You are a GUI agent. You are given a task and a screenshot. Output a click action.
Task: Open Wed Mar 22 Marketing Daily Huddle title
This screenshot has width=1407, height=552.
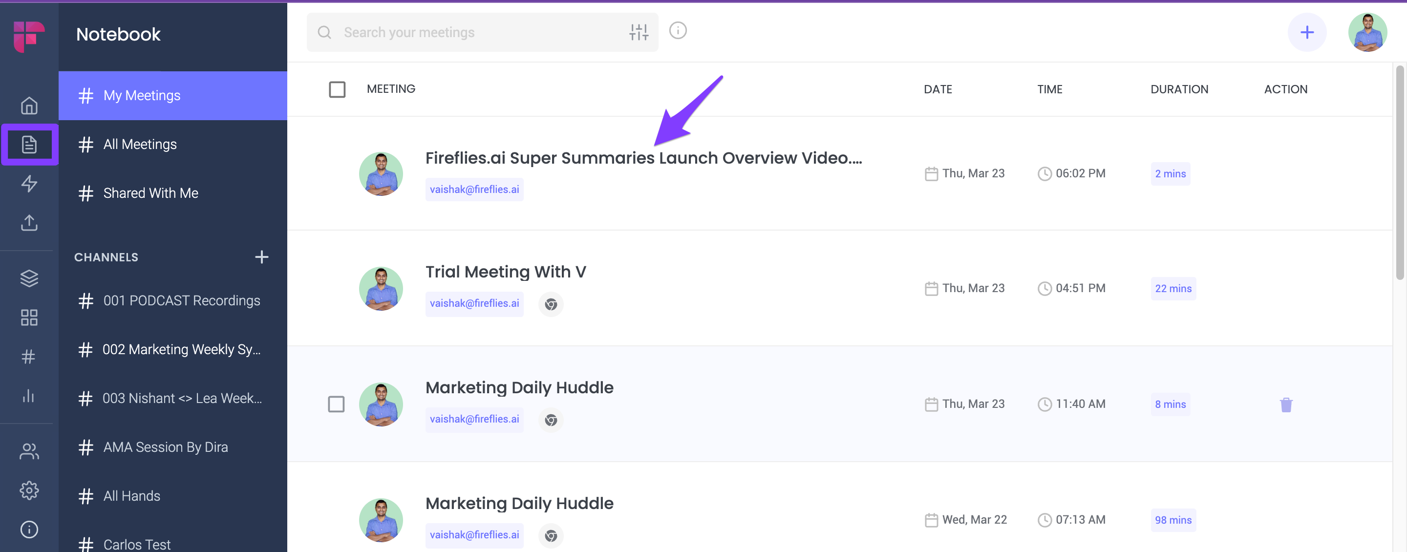point(519,503)
